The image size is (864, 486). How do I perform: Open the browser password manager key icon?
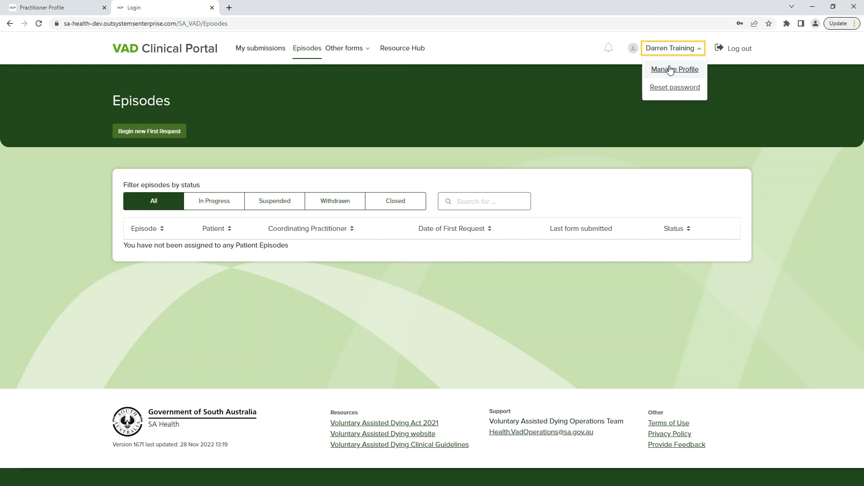click(740, 23)
